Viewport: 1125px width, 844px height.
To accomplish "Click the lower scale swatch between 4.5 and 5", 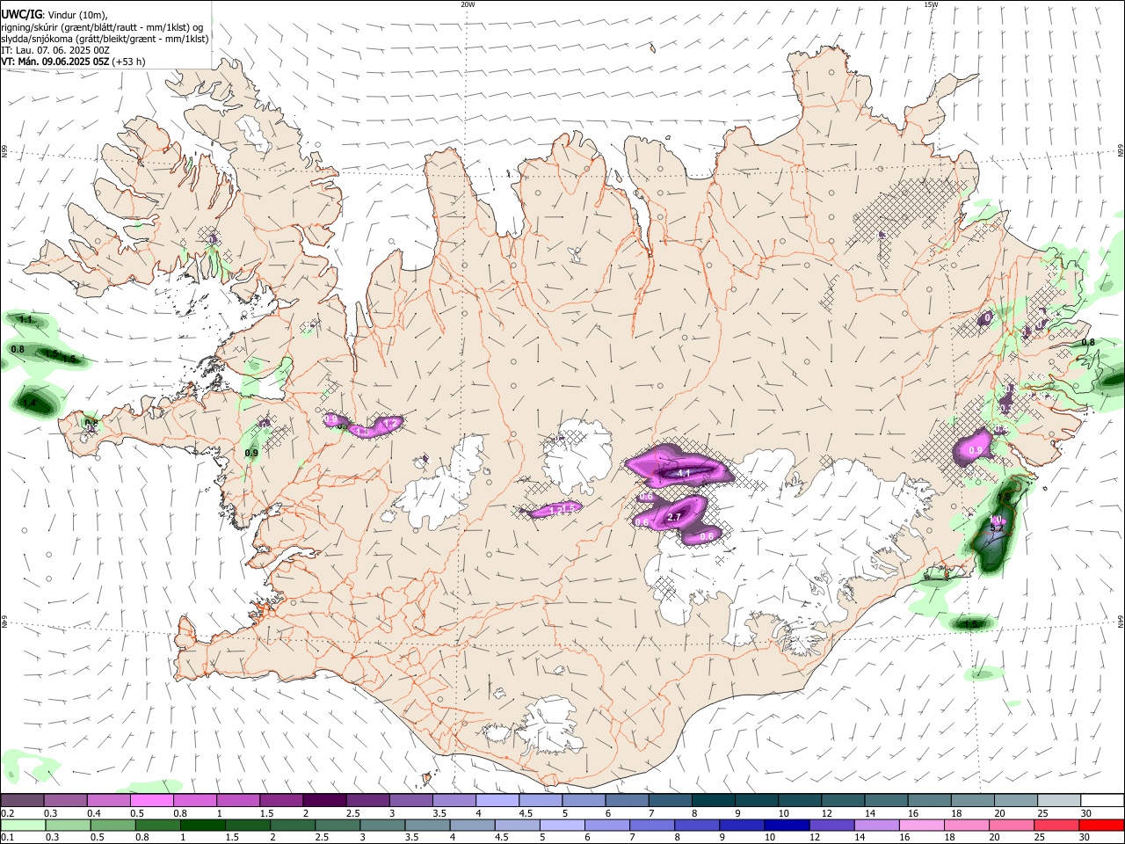I will [517, 825].
